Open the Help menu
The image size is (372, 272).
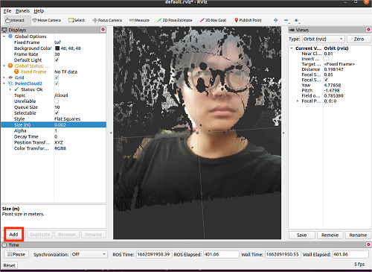39,11
